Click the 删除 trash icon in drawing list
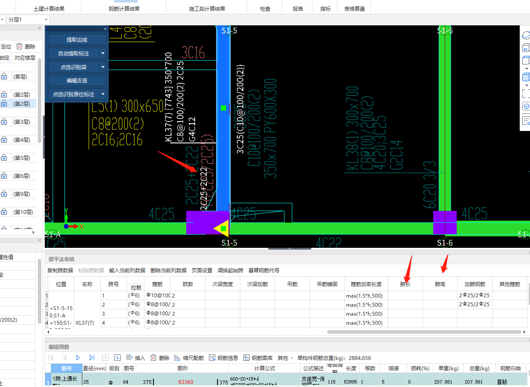Image resolution: width=530 pixels, height=387 pixels. coord(19,46)
